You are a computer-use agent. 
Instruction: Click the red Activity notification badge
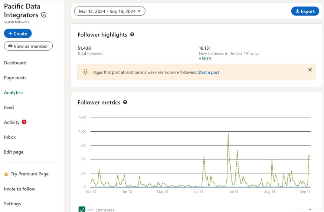[24, 122]
